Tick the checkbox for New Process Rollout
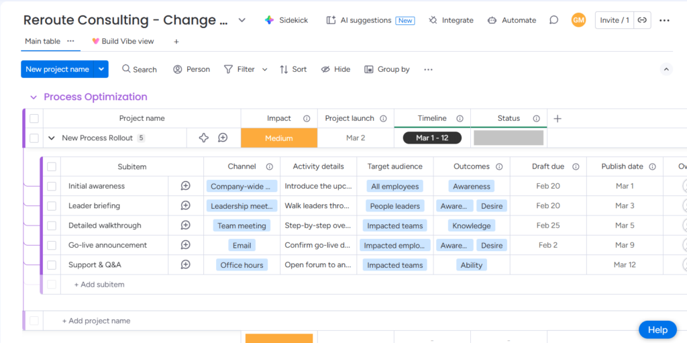Viewport: 687px width, 343px height. 34,138
